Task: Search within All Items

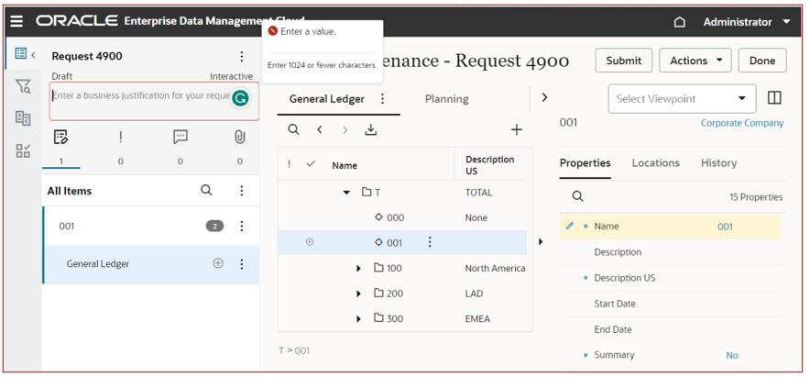Action: pyautogui.click(x=206, y=190)
